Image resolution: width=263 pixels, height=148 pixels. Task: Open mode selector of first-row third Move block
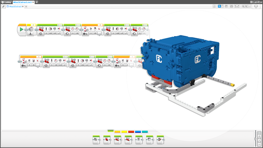coord(108,34)
